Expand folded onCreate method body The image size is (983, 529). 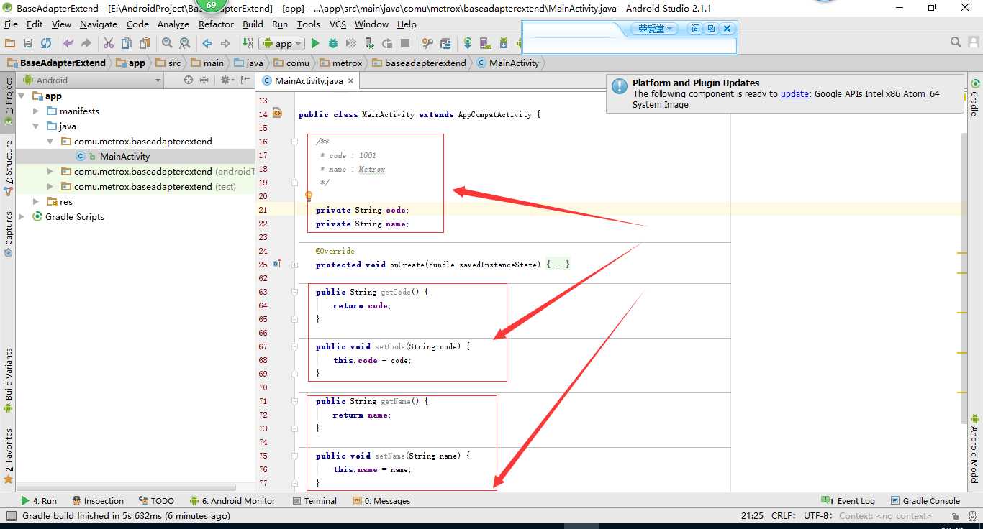pos(295,264)
